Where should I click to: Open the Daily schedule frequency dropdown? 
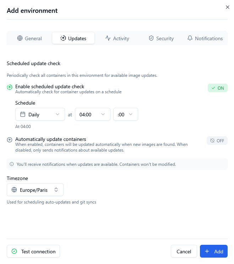coord(40,115)
